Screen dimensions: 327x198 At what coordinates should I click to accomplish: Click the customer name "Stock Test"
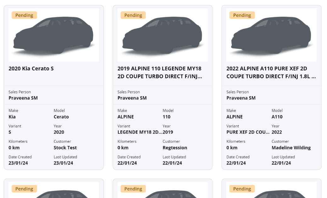[65, 148]
